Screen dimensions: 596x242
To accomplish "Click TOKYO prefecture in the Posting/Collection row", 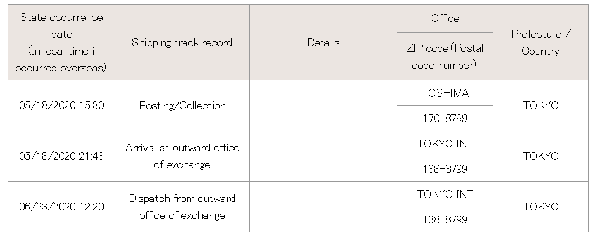I will pos(540,106).
